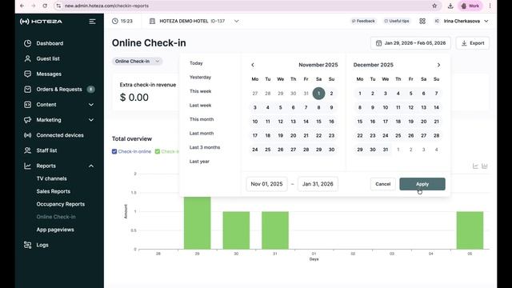Click browser back arrow
Screen dimensions: 512x288
pos(22,6)
